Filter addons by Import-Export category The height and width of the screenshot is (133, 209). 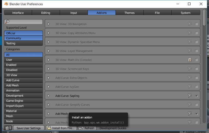24,106
